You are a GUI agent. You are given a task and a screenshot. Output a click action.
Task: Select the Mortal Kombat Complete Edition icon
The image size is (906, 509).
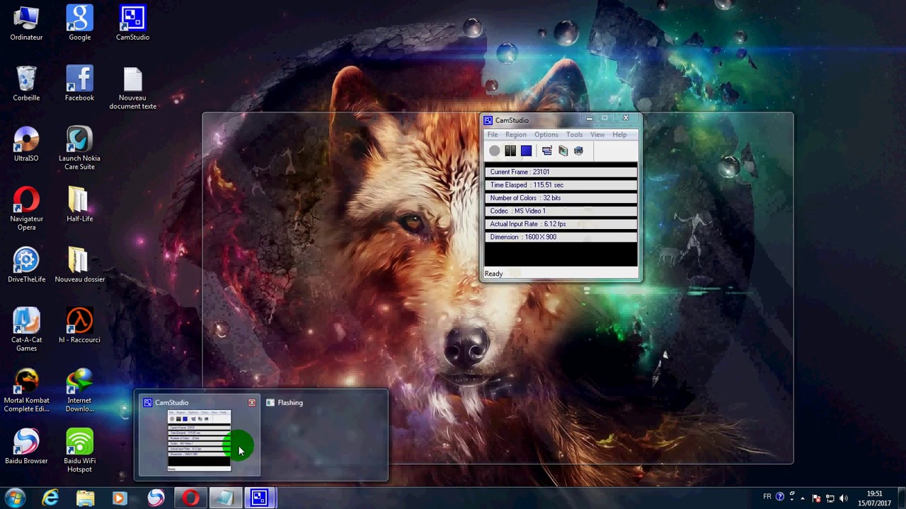(x=26, y=390)
